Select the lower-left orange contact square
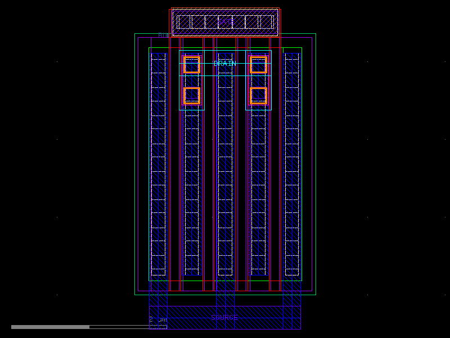 (191, 95)
